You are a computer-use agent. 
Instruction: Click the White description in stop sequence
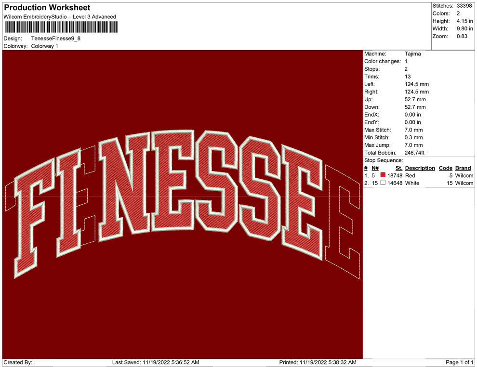pyautogui.click(x=412, y=183)
